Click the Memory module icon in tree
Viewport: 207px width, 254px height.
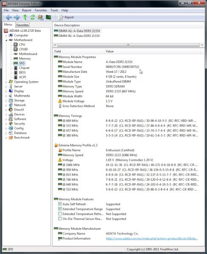pos(16,58)
